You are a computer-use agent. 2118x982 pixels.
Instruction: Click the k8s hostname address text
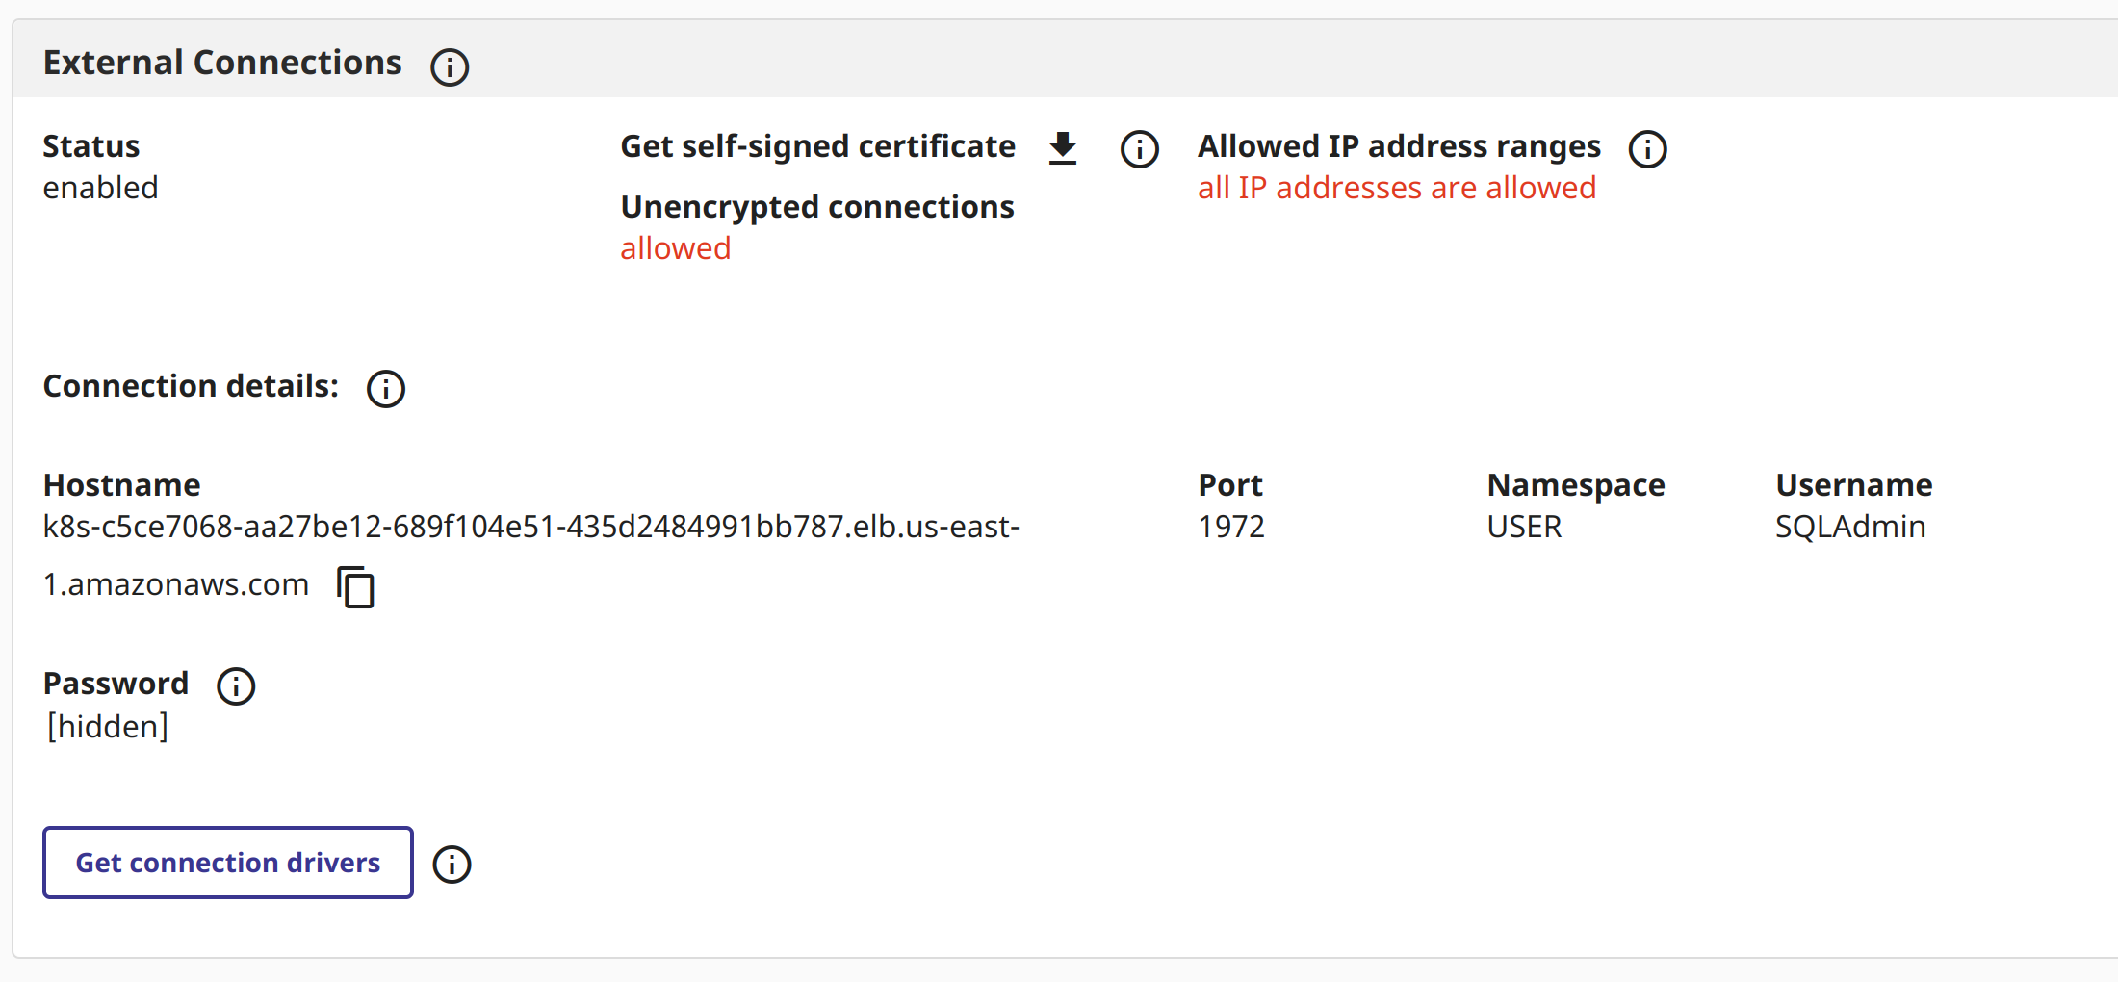(x=530, y=528)
